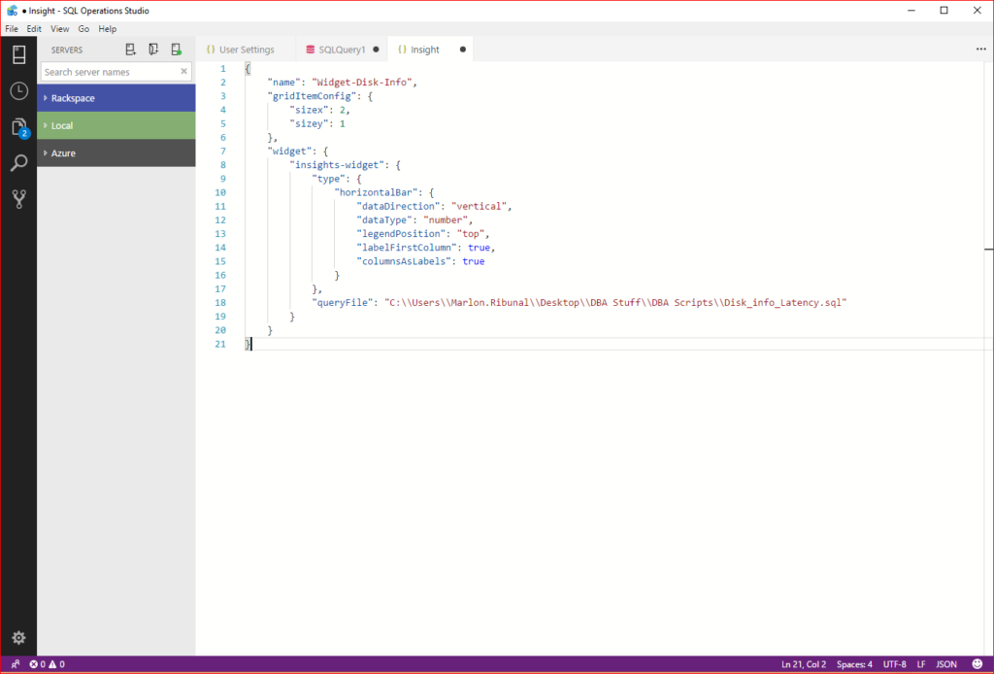Open the Explorer files icon with badge

[18, 127]
